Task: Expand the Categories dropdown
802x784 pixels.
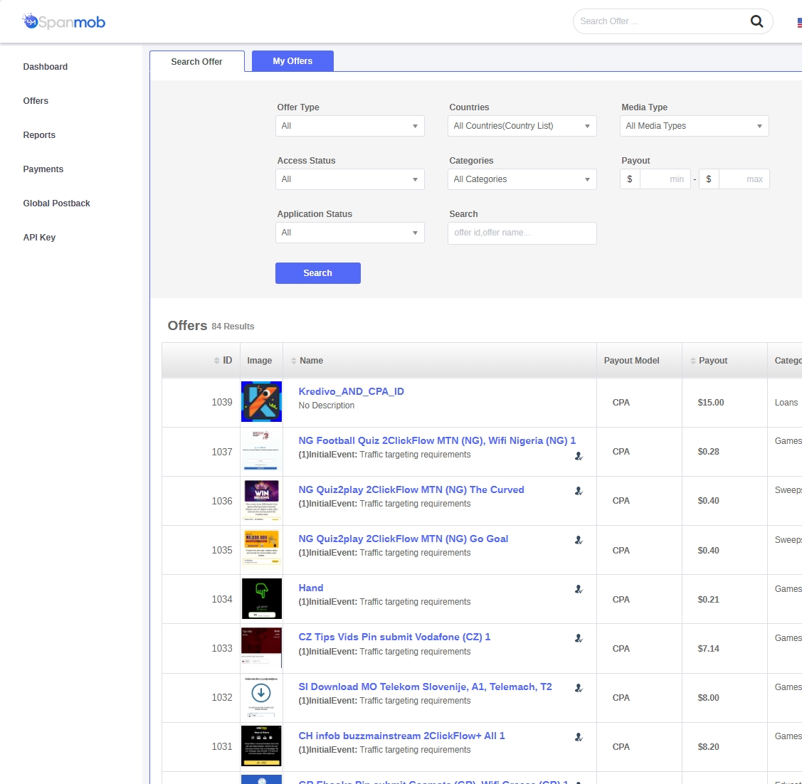Action: coord(522,179)
